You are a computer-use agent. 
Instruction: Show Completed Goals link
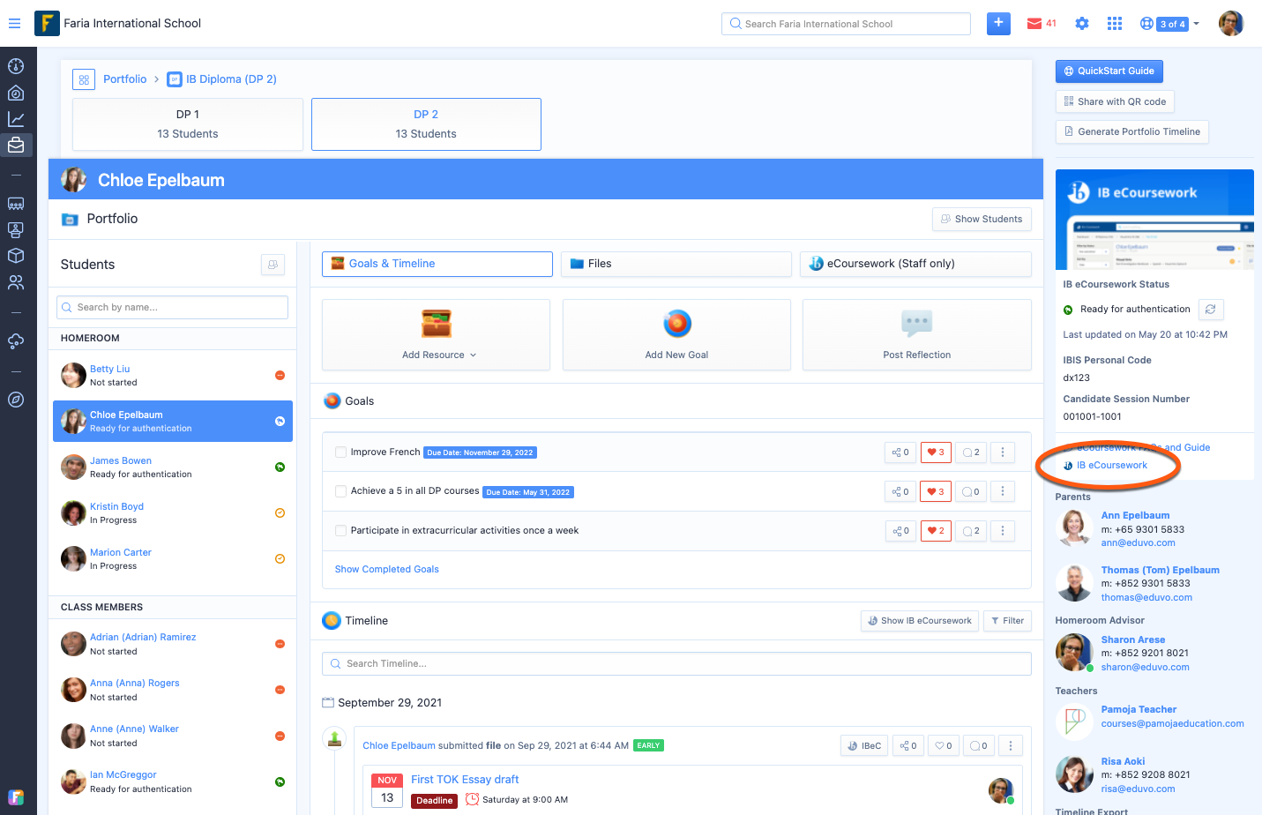click(387, 570)
